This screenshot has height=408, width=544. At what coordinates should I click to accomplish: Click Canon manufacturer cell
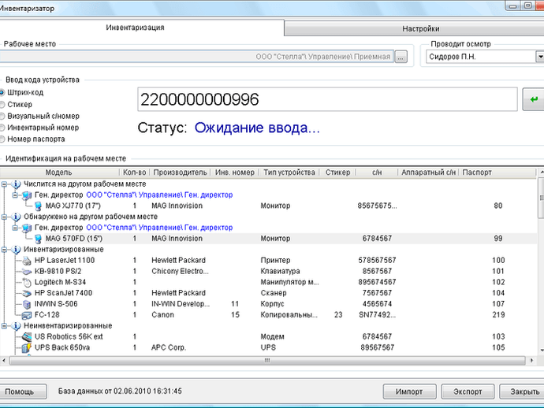[x=162, y=315]
